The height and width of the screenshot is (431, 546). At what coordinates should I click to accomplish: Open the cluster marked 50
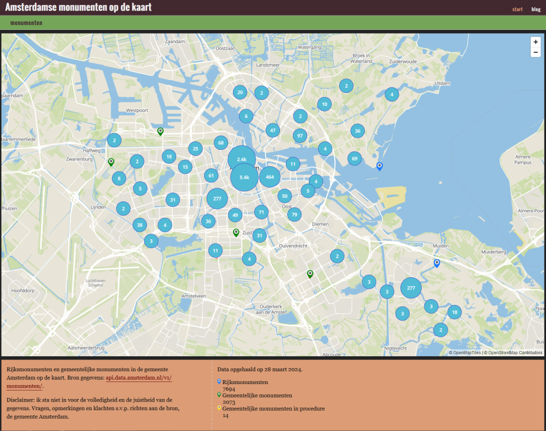click(285, 196)
